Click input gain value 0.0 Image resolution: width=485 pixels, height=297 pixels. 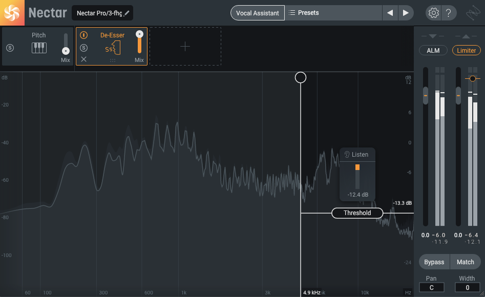pyautogui.click(x=425, y=235)
